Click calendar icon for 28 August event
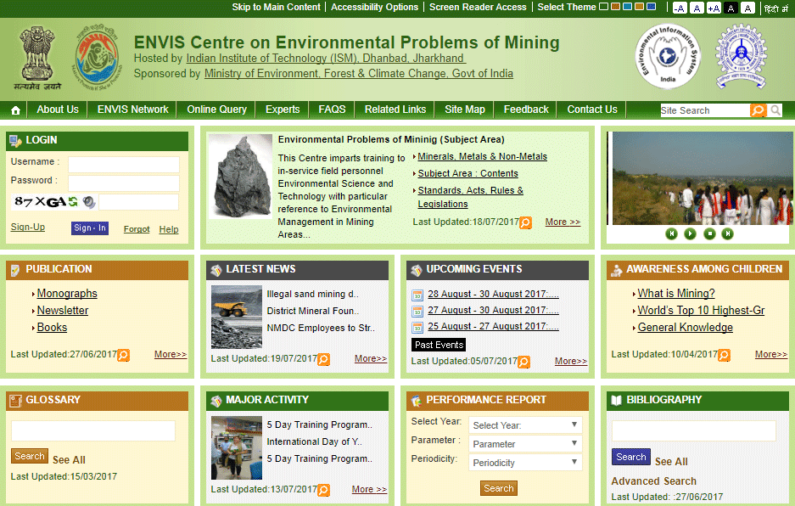Image resolution: width=795 pixels, height=506 pixels. (x=417, y=295)
